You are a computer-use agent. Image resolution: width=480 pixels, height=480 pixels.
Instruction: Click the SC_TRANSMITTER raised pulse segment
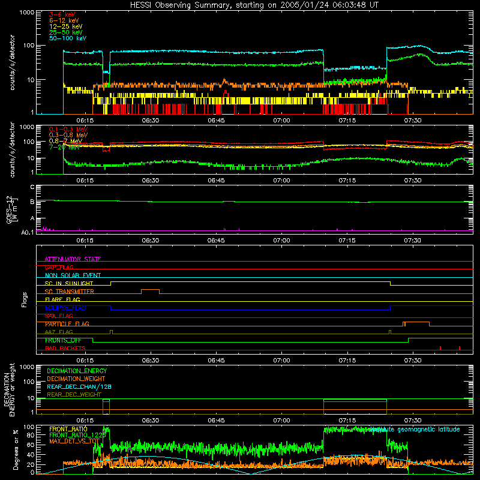coord(150,290)
